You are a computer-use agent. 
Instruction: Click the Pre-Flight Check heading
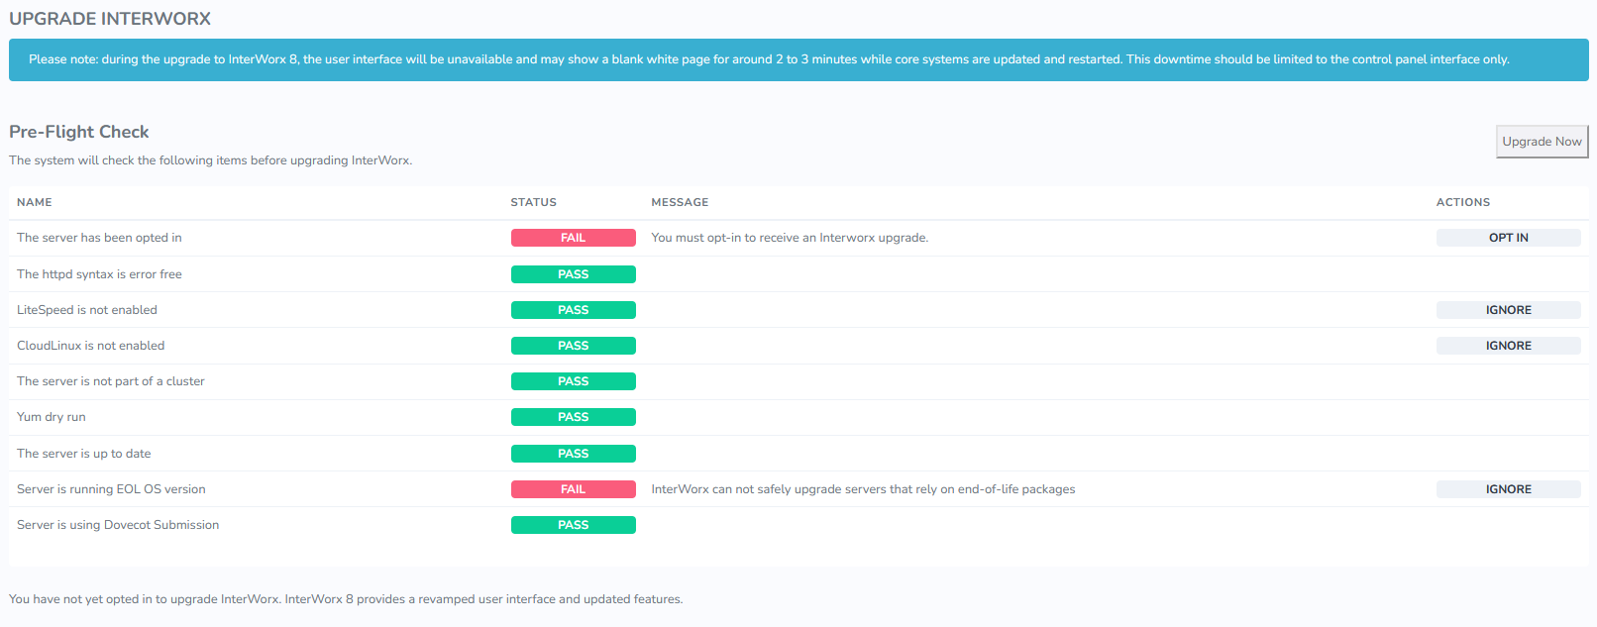pos(79,132)
